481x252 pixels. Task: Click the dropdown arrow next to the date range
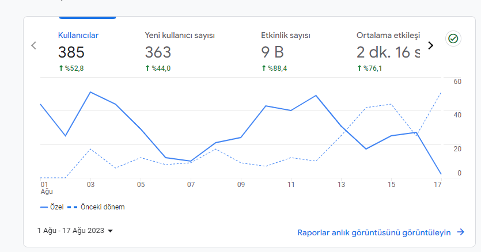coord(111,231)
